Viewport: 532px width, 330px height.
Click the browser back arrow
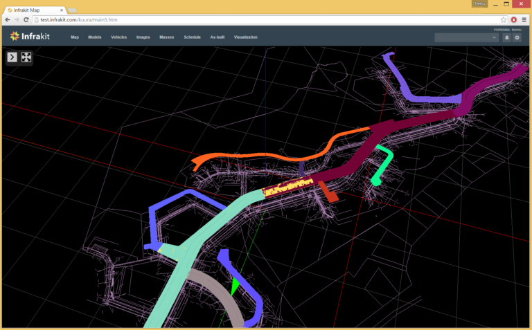coord(8,19)
